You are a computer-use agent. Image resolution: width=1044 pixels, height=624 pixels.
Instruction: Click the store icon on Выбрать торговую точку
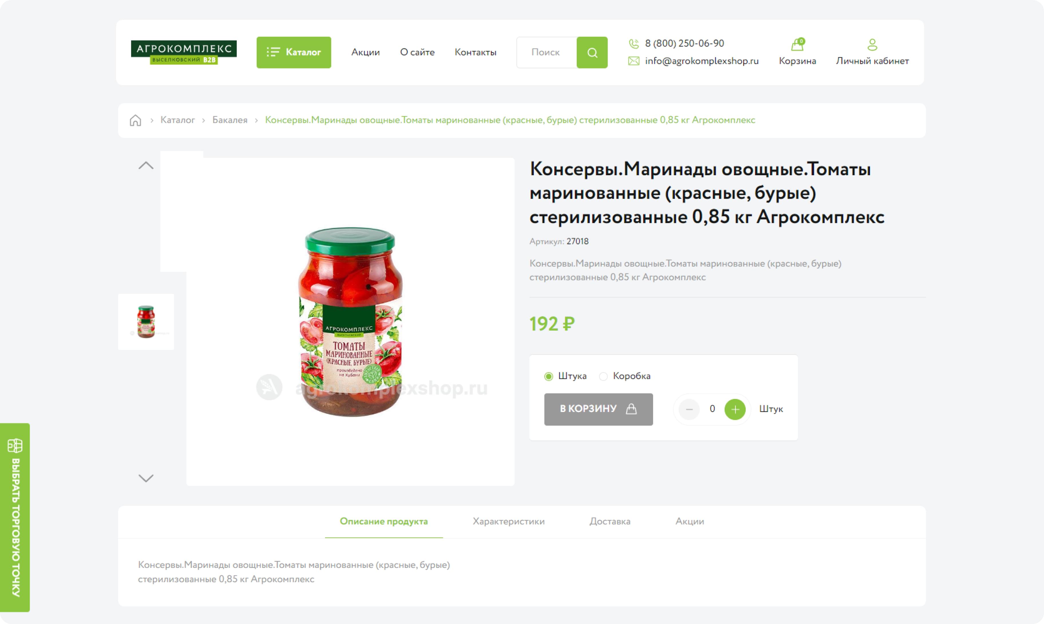coord(15,445)
